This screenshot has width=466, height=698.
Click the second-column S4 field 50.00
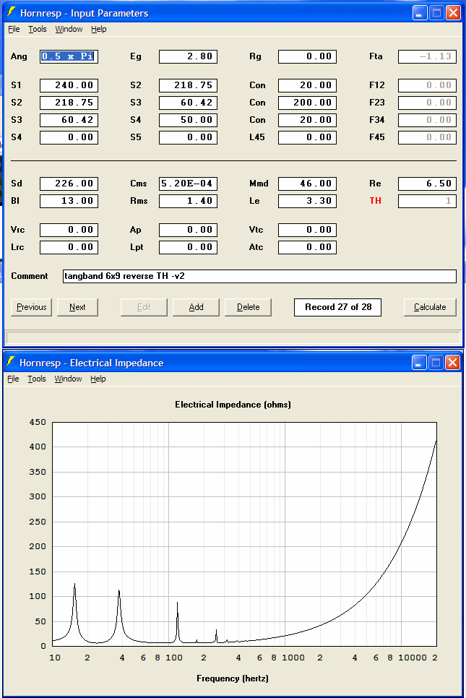point(189,120)
